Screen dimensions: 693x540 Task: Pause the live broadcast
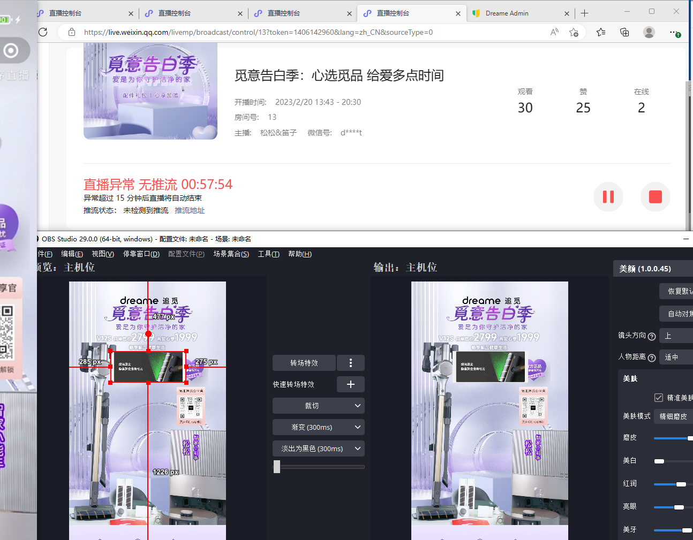point(608,197)
